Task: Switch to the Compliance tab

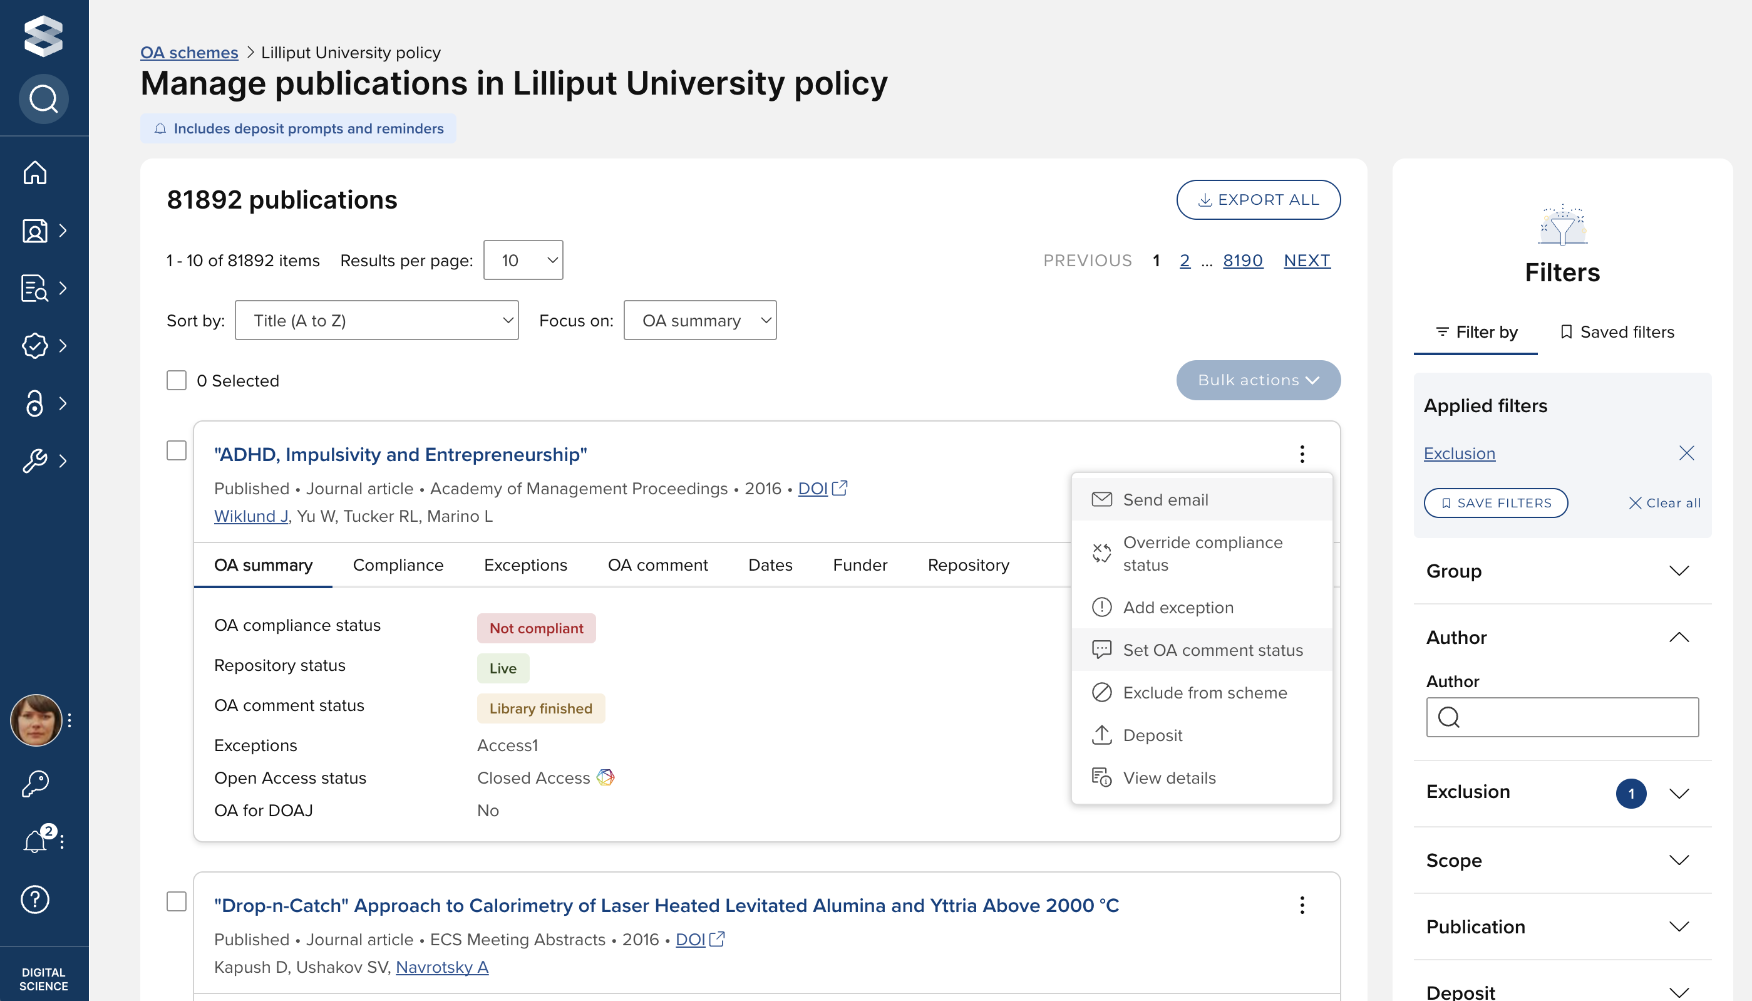Action: tap(398, 564)
